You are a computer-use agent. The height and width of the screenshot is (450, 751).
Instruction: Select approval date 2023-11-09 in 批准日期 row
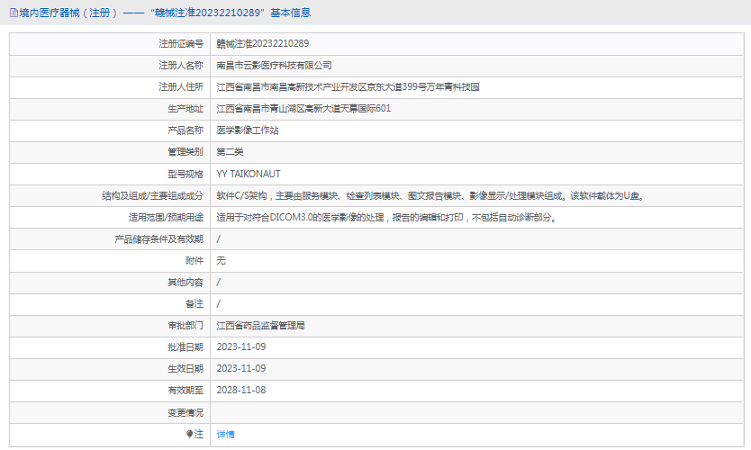[x=241, y=347]
